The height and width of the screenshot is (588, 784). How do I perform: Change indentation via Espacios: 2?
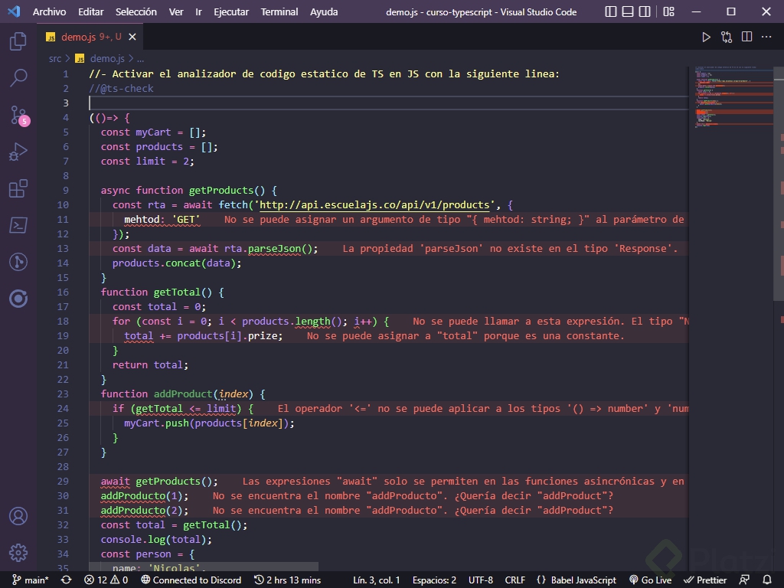[x=434, y=580]
